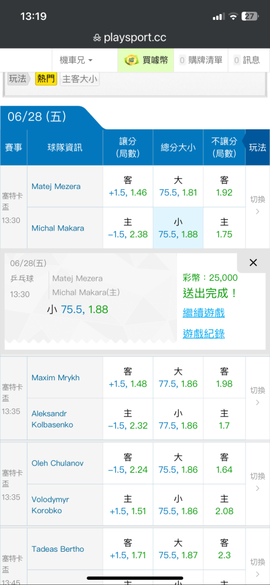Expand 切換 for Mrykh vs Kolbasenko match
The width and height of the screenshot is (270, 585).
pyautogui.click(x=257, y=397)
